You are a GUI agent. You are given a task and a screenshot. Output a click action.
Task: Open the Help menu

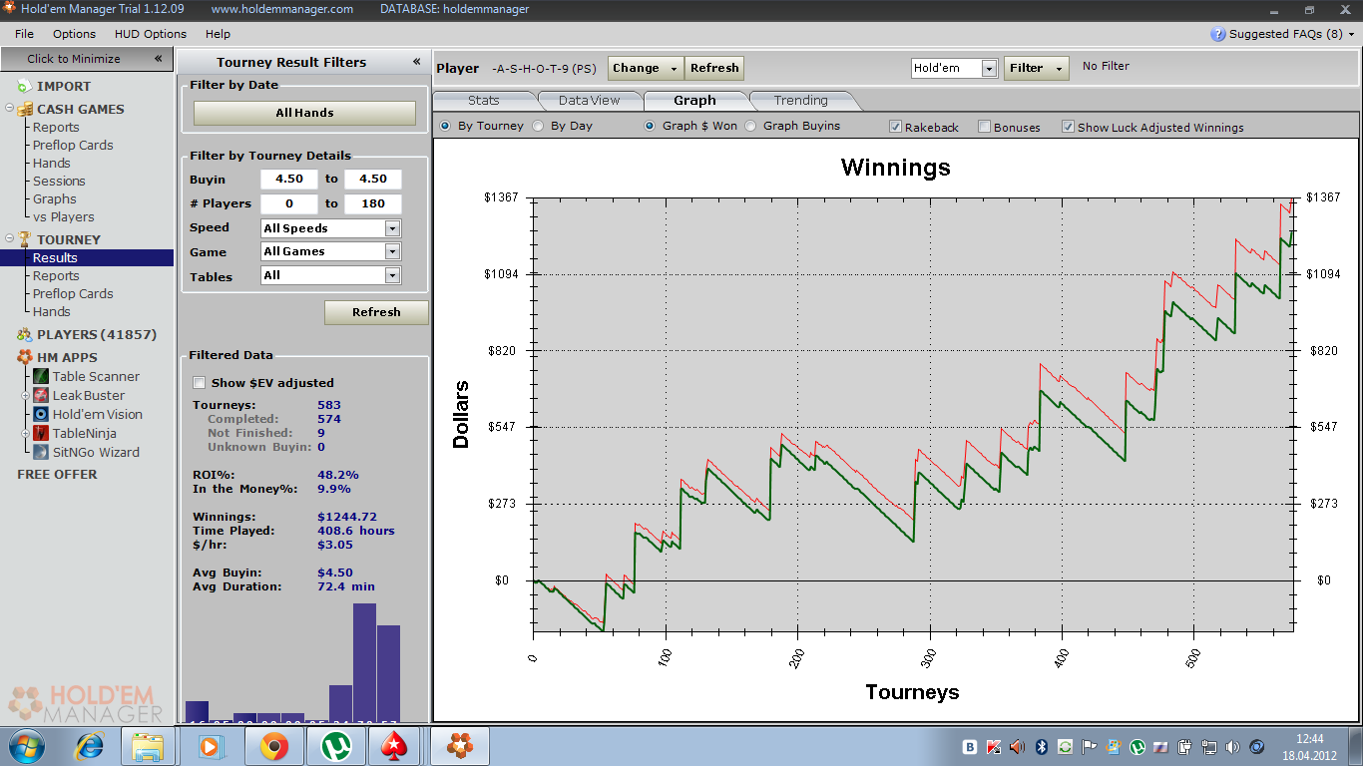coord(218,34)
